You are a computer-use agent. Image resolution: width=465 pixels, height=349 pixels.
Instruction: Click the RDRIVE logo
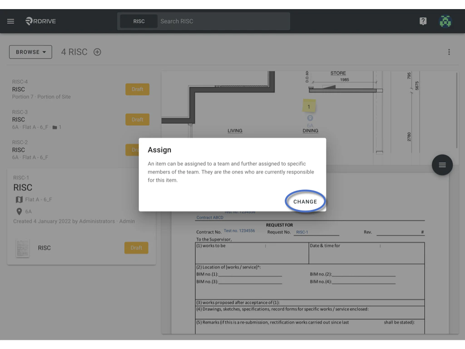coord(40,21)
